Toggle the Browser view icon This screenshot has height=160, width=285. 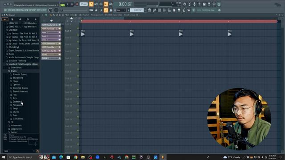169,10
